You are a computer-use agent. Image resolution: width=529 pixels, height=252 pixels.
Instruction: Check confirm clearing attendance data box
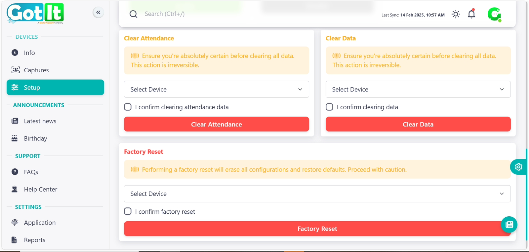(128, 107)
